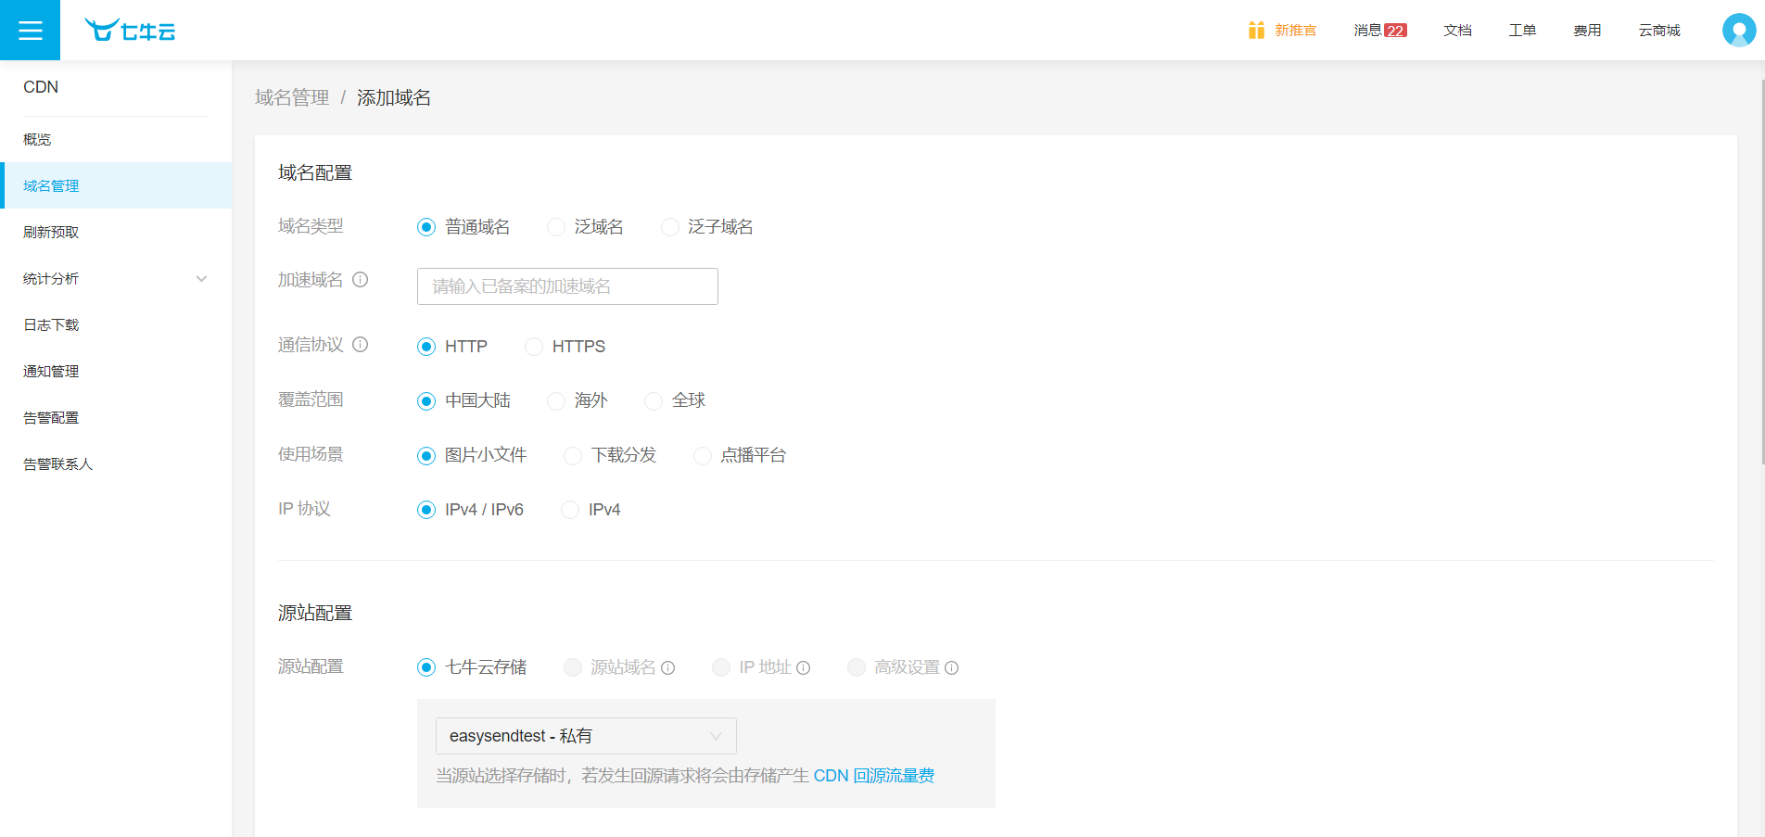
Task: Expand the 统计分析 sidebar submenu
Action: click(x=201, y=279)
